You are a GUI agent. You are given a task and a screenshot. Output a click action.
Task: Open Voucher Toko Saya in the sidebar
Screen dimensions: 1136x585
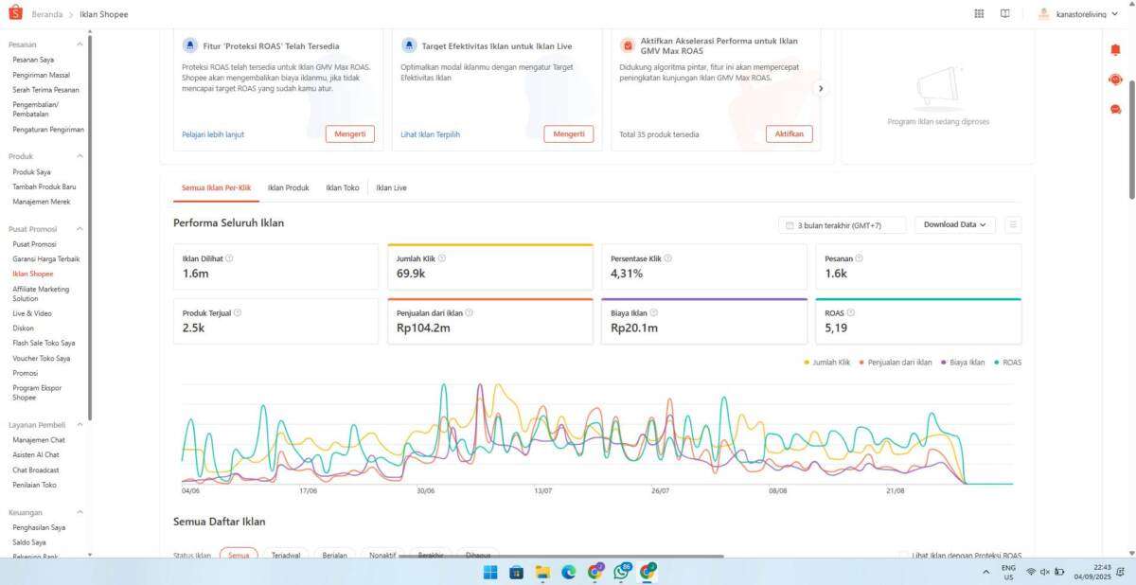tap(42, 358)
